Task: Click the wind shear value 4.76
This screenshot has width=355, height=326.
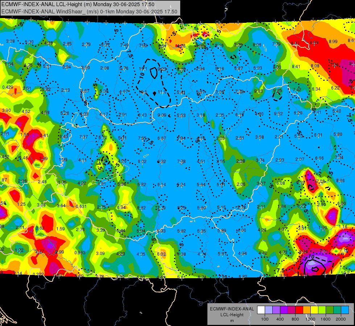Action: pos(181,46)
